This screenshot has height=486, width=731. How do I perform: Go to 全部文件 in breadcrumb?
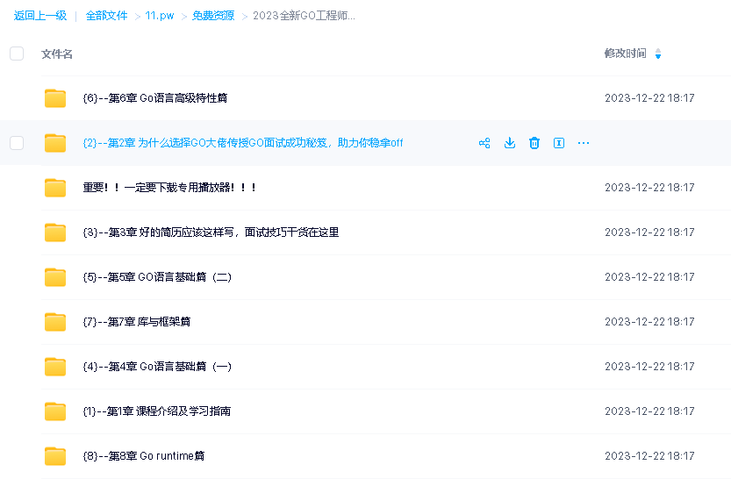pyautogui.click(x=106, y=16)
